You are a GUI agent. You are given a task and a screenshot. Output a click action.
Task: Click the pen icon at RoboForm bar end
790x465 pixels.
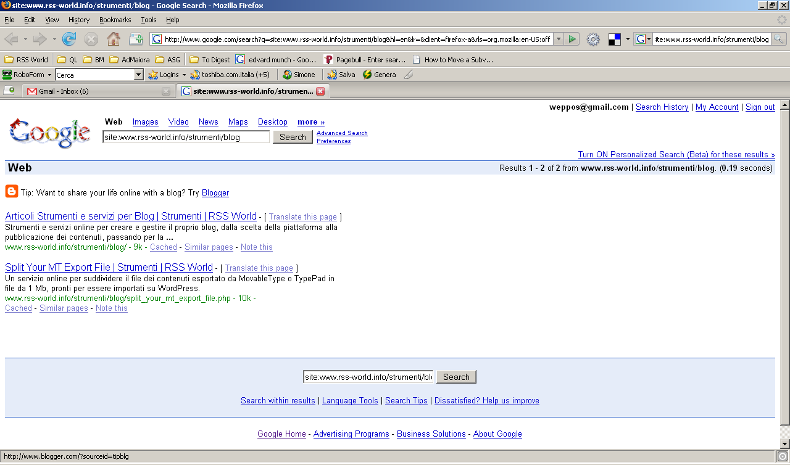click(408, 75)
